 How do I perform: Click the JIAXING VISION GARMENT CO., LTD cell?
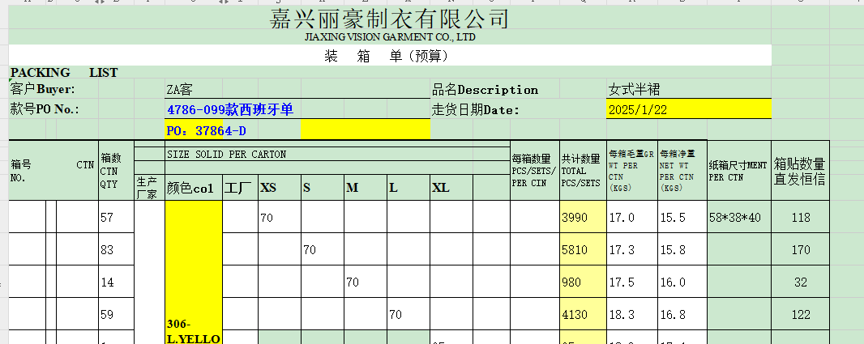[x=389, y=37]
